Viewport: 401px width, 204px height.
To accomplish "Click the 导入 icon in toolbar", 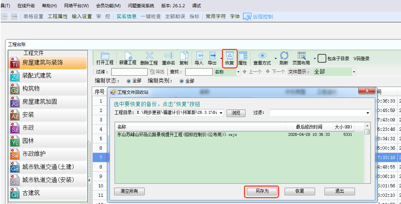I will [x=199, y=56].
